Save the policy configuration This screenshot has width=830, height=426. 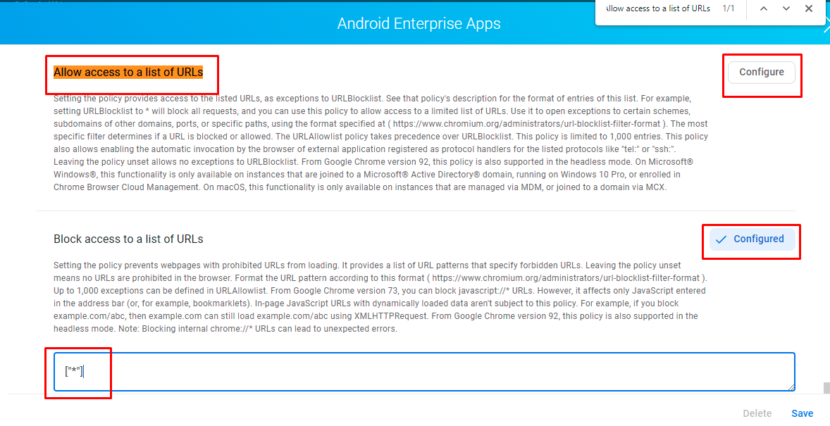click(802, 413)
